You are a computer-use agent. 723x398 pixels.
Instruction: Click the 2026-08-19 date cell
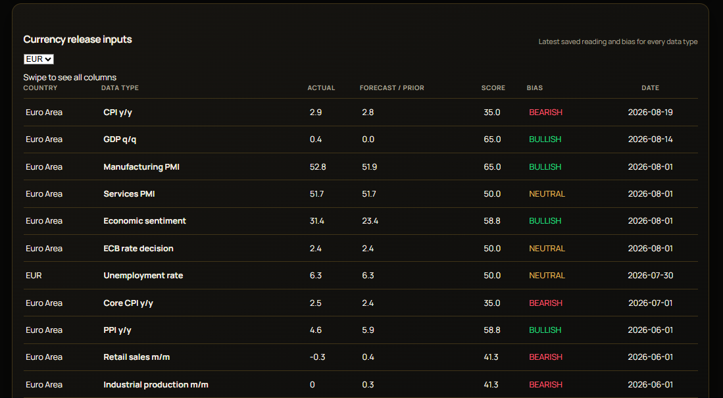pos(650,112)
